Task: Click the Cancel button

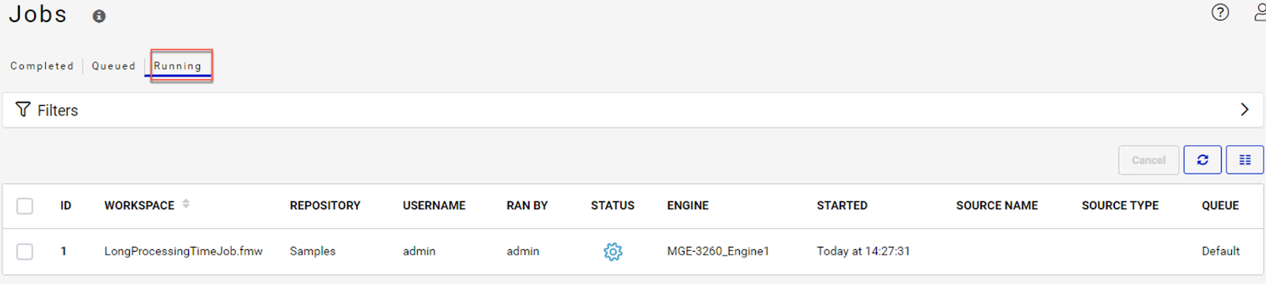Action: pyautogui.click(x=1148, y=160)
